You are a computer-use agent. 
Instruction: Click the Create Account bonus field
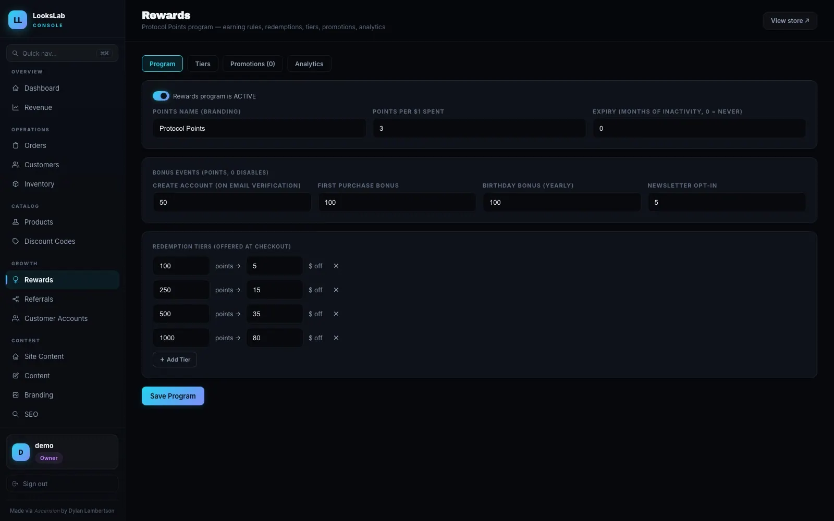pyautogui.click(x=232, y=202)
